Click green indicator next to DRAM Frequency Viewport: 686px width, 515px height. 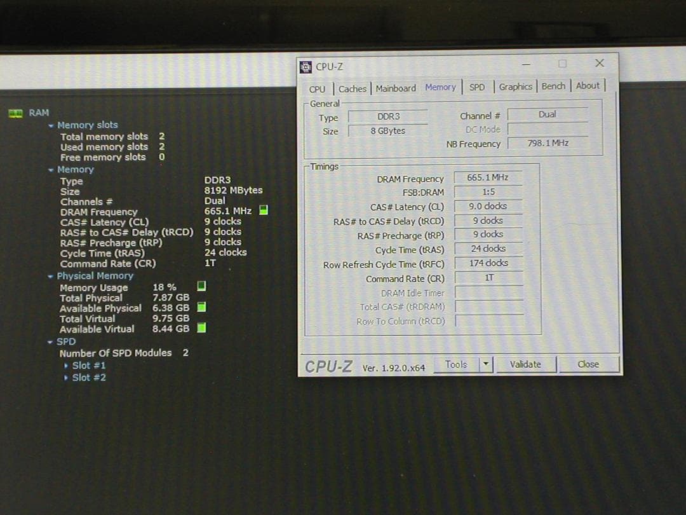[x=264, y=210]
